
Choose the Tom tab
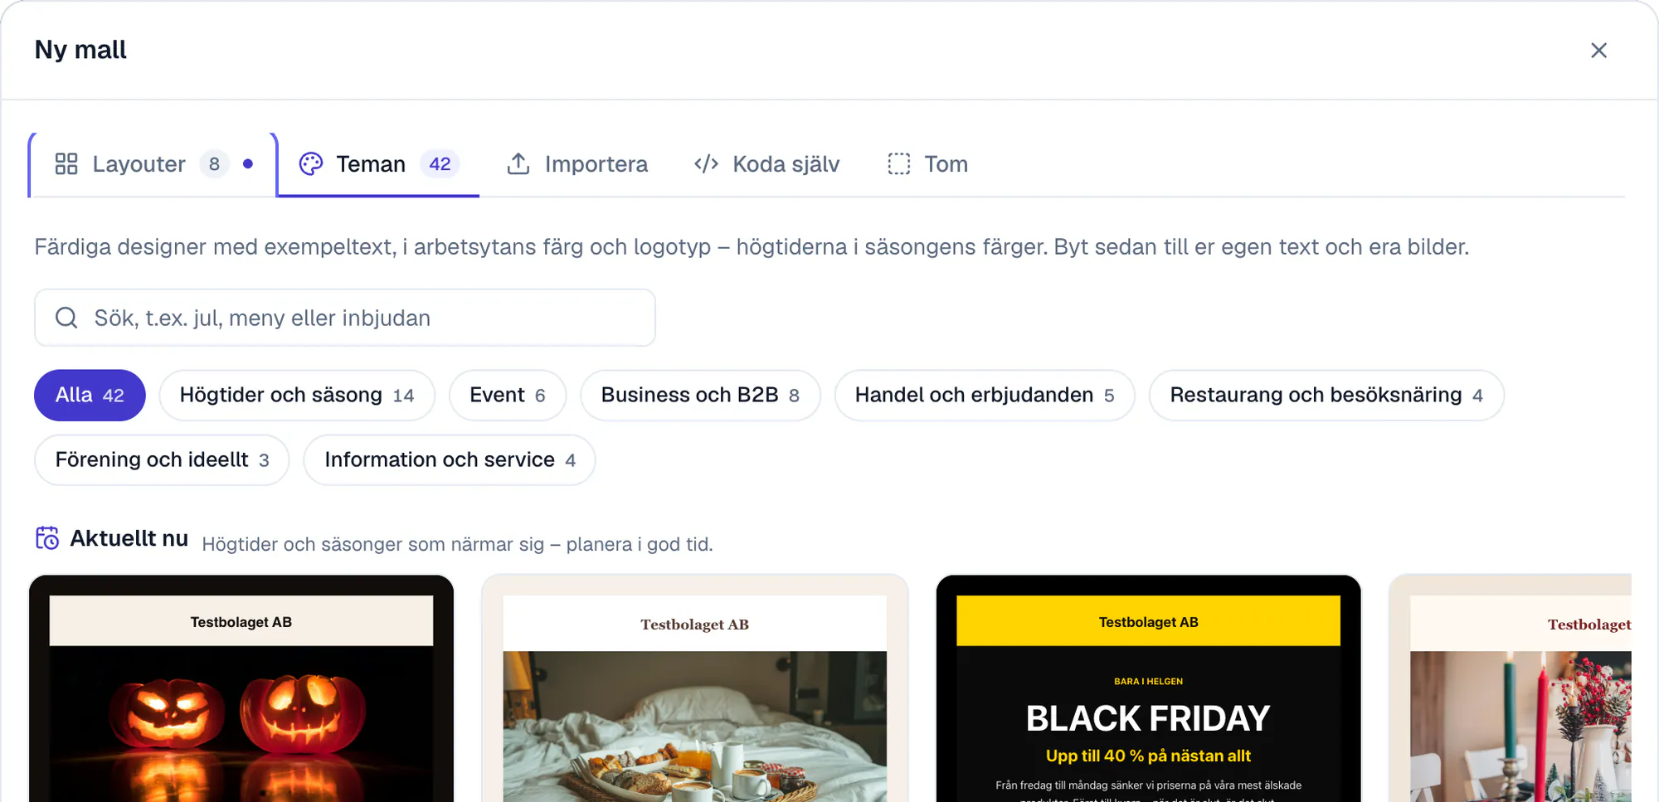[x=927, y=164]
